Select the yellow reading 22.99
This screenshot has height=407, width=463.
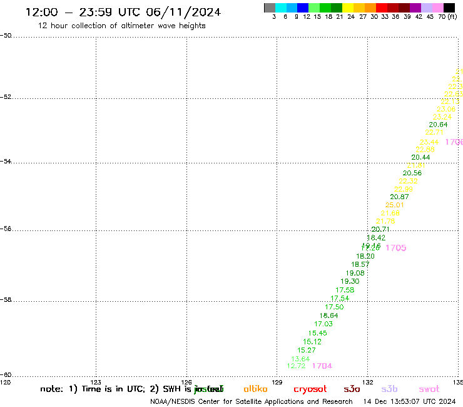(404, 189)
